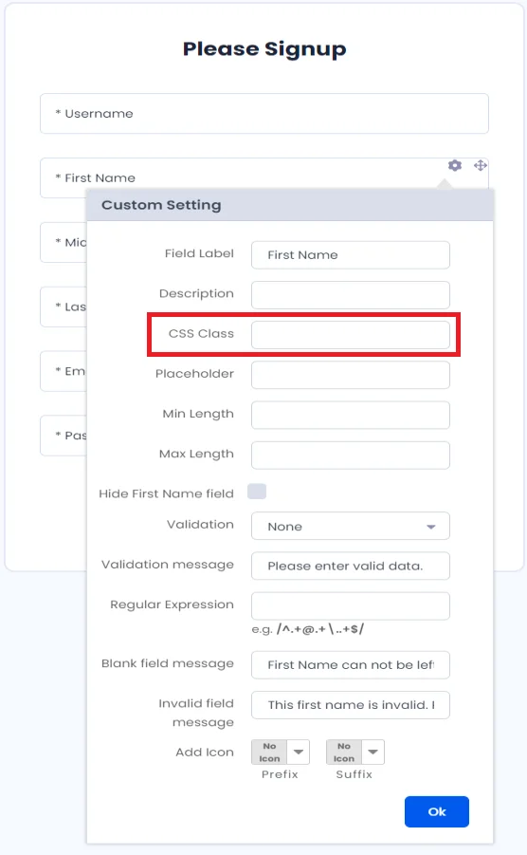Viewport: 527px width, 855px height.
Task: Select the No Icon prefix box
Action: (269, 752)
